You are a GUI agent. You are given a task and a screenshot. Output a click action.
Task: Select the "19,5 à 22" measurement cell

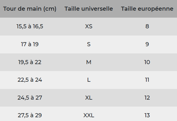(x=30, y=62)
